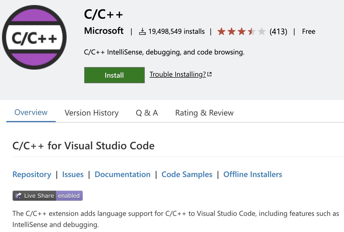Select the Overview tab
This screenshot has height=232, width=344.
coord(31,112)
